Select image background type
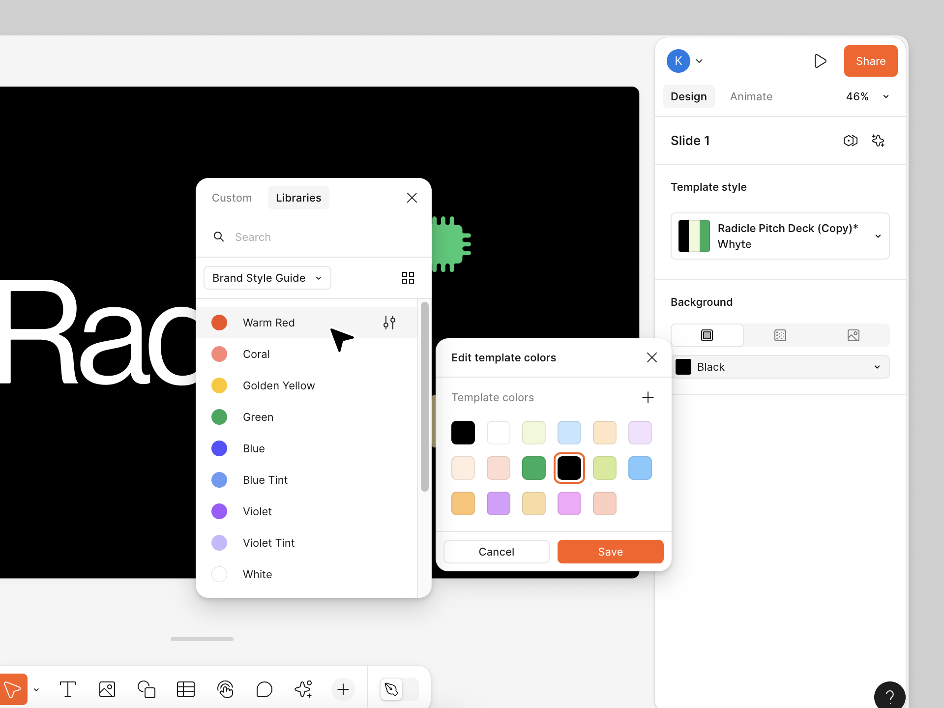The image size is (944, 708). 854,335
